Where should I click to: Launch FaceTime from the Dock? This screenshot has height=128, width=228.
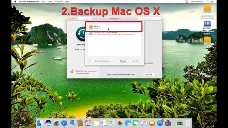(x=136, y=123)
